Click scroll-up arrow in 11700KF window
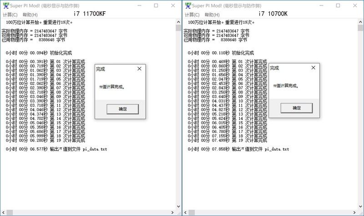This screenshot has height=216, width=364. click(178, 22)
